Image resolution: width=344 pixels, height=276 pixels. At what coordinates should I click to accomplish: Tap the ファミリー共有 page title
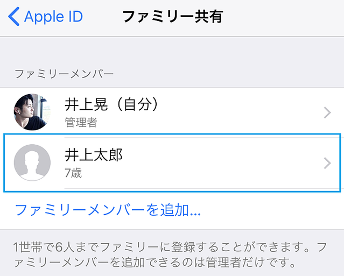(172, 17)
